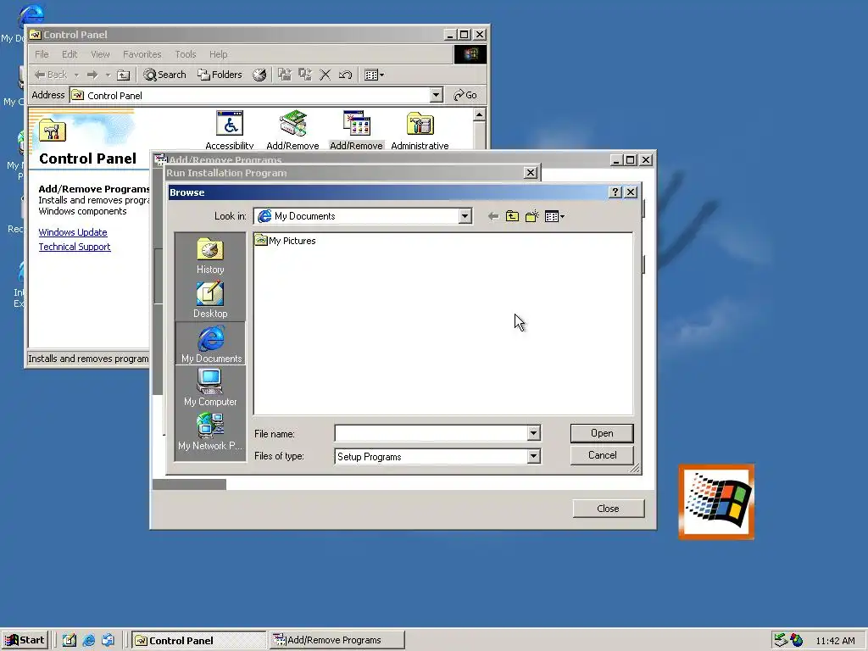Viewport: 868px width, 651px height.
Task: Open My Network Places in places bar
Action: pyautogui.click(x=210, y=431)
